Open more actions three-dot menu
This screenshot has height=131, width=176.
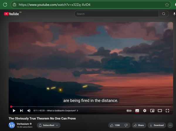point(170,125)
